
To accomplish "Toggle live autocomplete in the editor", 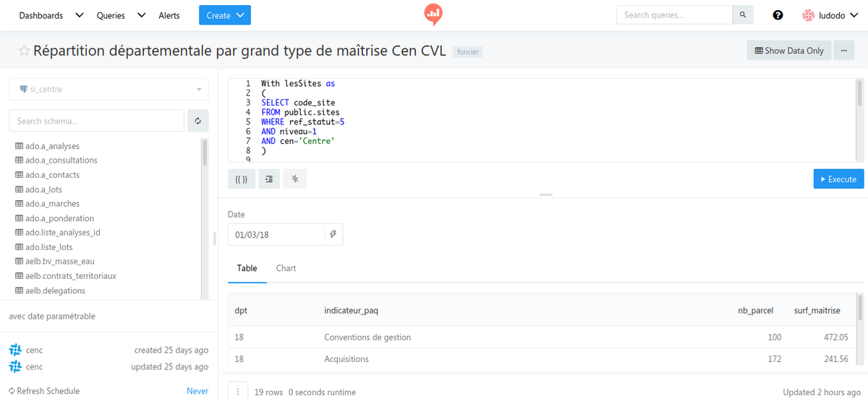I will tap(295, 179).
